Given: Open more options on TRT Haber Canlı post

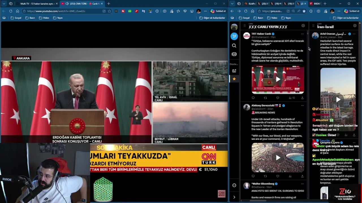Looking at the screenshot, I should [x=302, y=34].
